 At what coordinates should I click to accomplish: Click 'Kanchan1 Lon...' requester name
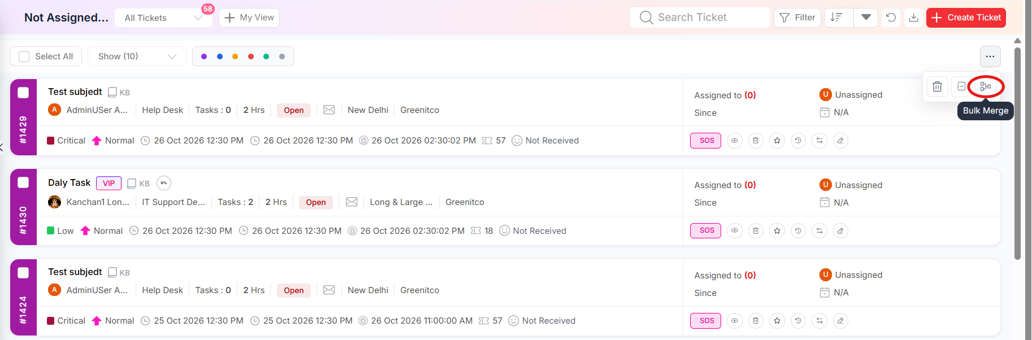pos(98,202)
